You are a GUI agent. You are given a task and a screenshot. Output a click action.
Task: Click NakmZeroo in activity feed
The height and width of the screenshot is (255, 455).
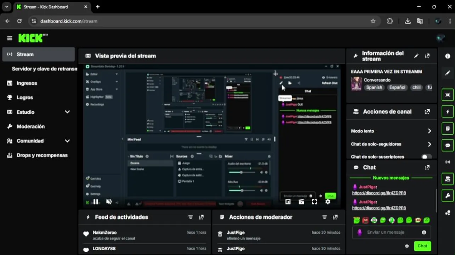tap(104, 233)
